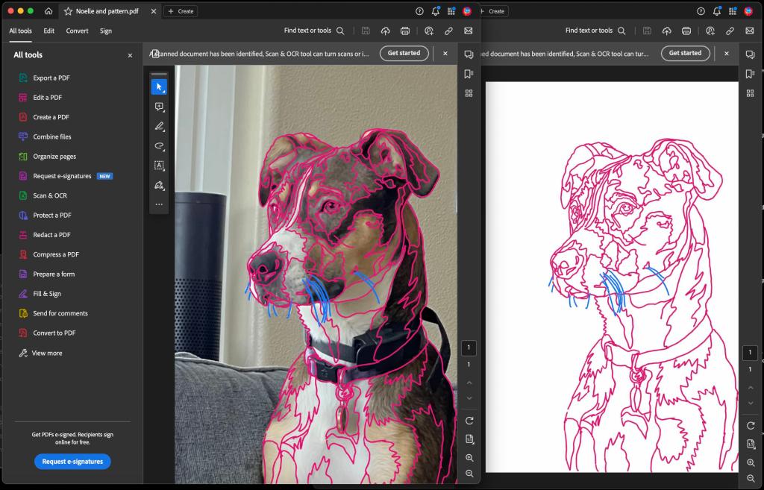Select the arrow Select tool in quick toolbar
The height and width of the screenshot is (490, 764).
[159, 87]
